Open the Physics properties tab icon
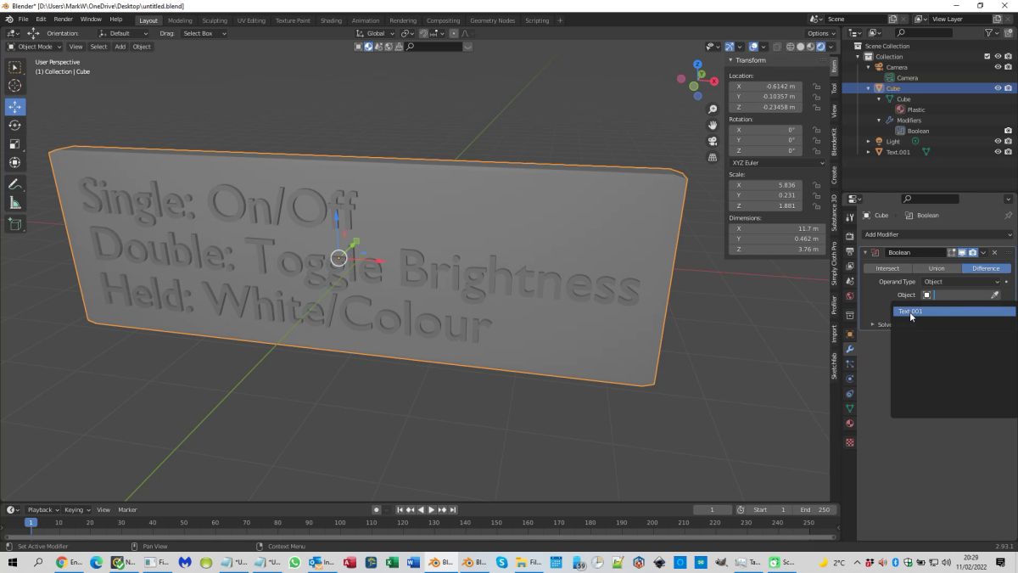 tap(849, 379)
